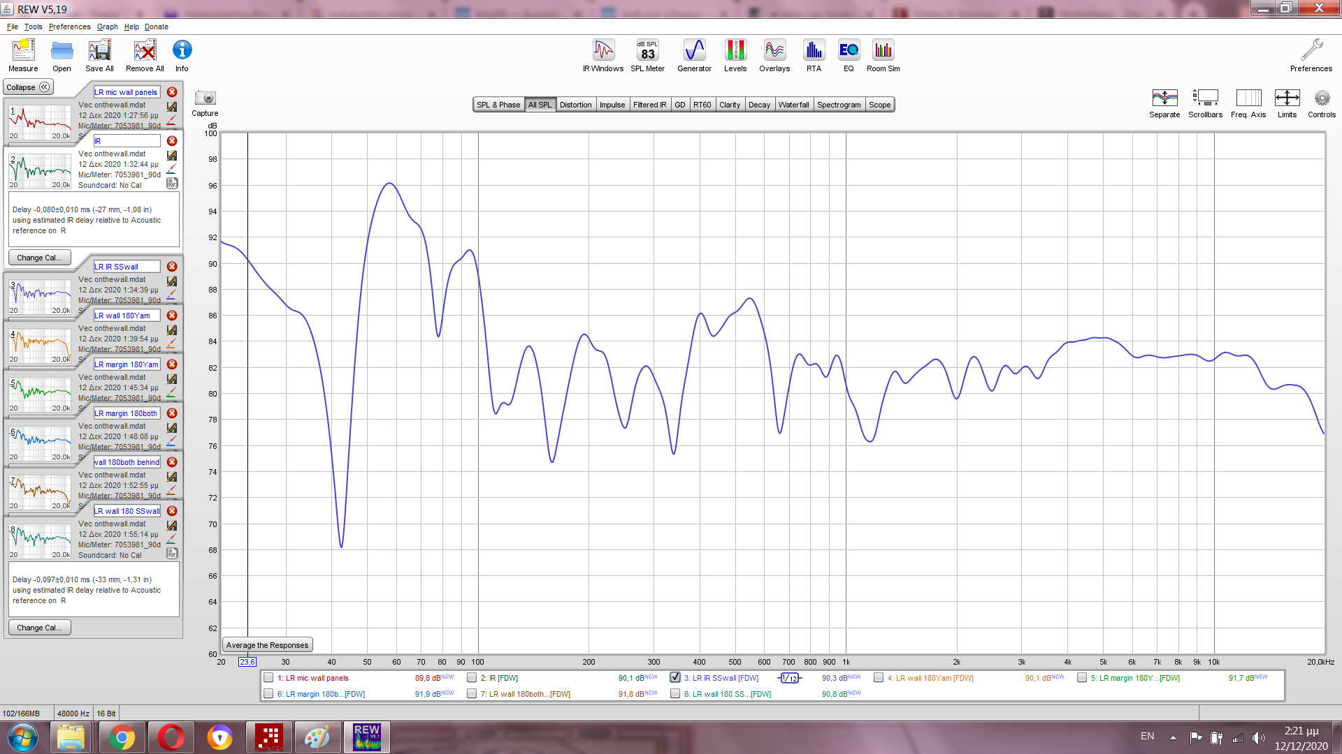The width and height of the screenshot is (1342, 754).
Task: Capture the graph image
Action: coord(205,103)
